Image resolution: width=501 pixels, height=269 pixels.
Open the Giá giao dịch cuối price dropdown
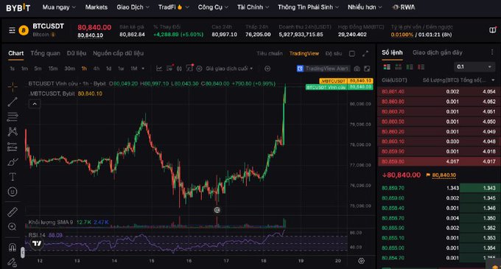click(x=229, y=69)
